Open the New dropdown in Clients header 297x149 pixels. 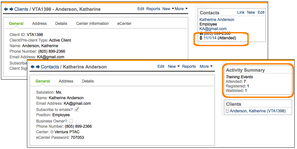point(168,9)
